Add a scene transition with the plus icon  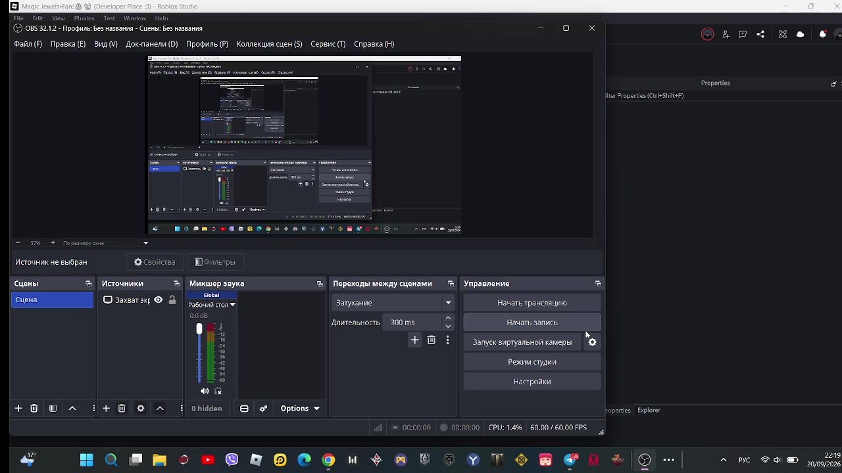414,340
